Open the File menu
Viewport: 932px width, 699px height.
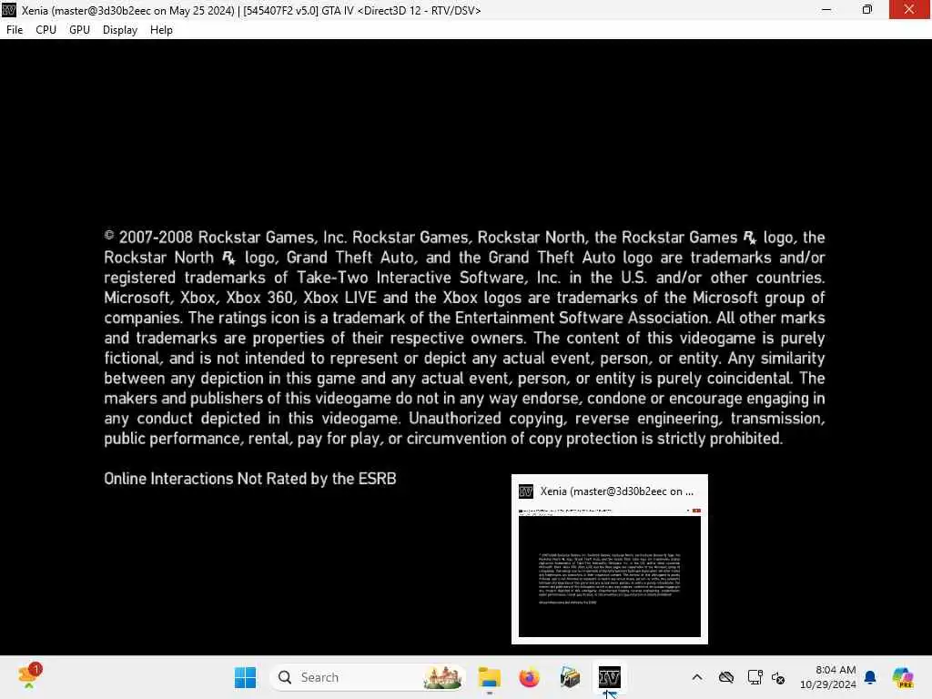point(15,30)
